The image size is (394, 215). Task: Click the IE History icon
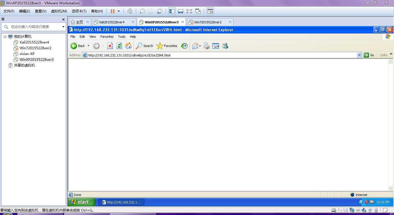pos(184,46)
